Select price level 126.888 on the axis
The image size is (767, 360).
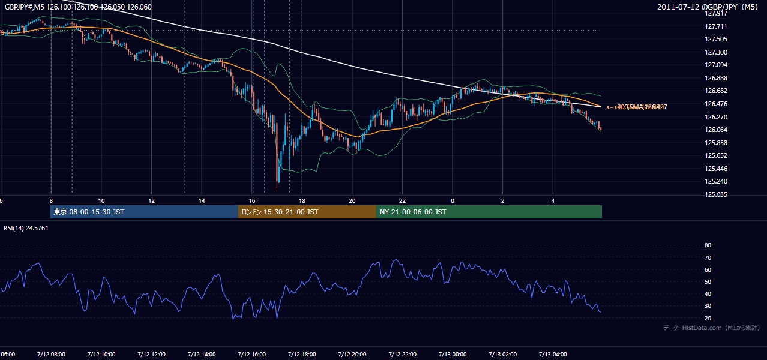coord(715,78)
